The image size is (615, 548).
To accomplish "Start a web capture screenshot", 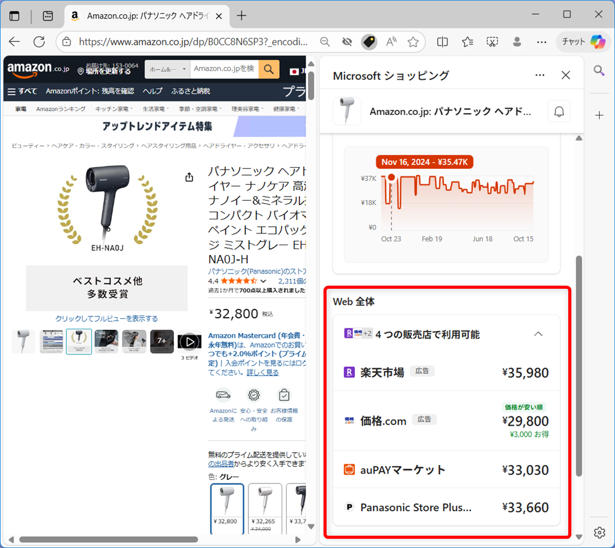I will click(x=493, y=42).
